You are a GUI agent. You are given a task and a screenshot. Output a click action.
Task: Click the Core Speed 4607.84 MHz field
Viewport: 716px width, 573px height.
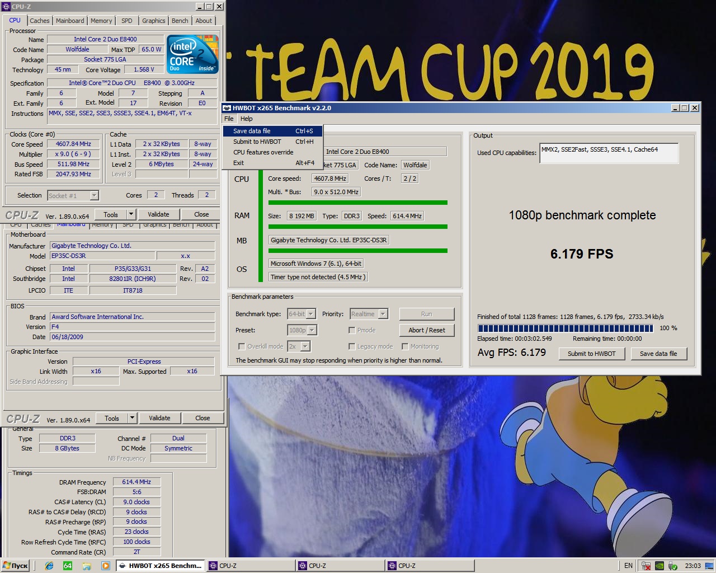pos(73,144)
